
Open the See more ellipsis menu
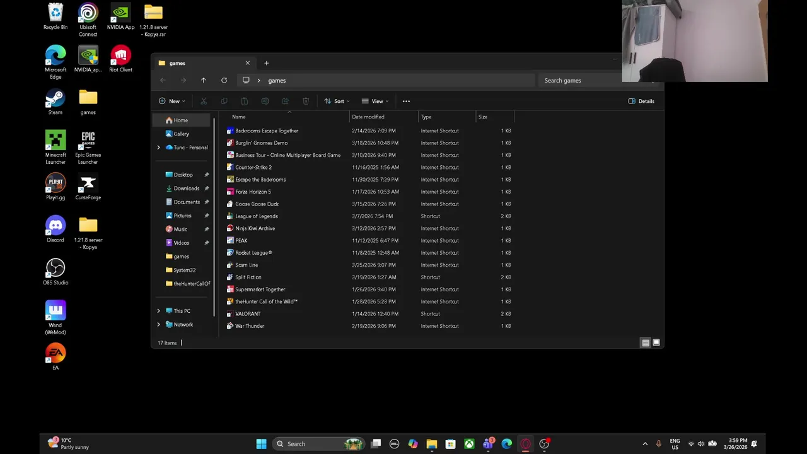click(406, 101)
